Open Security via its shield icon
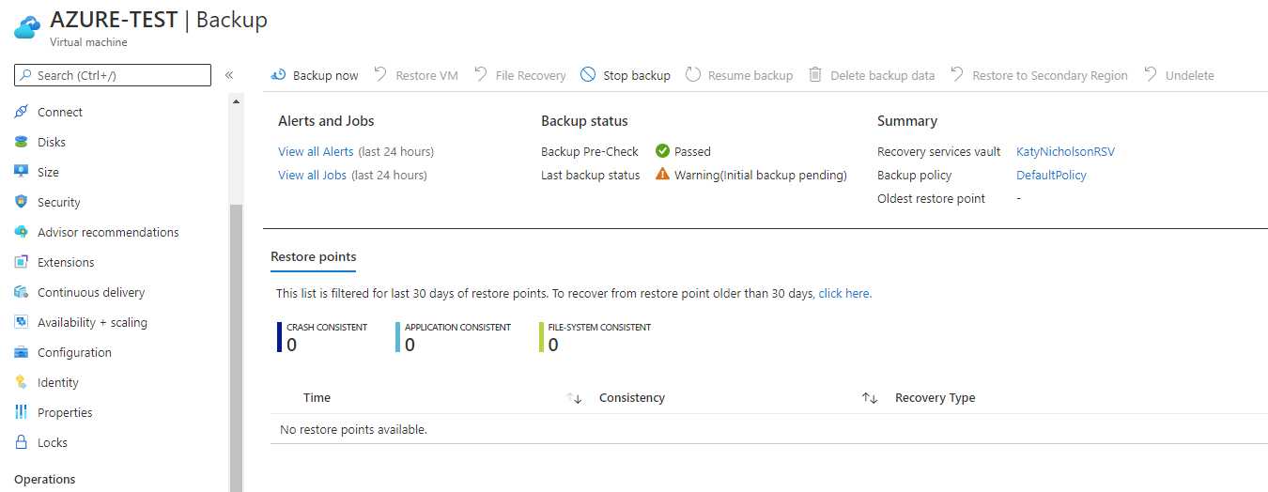This screenshot has width=1268, height=492. coord(21,202)
